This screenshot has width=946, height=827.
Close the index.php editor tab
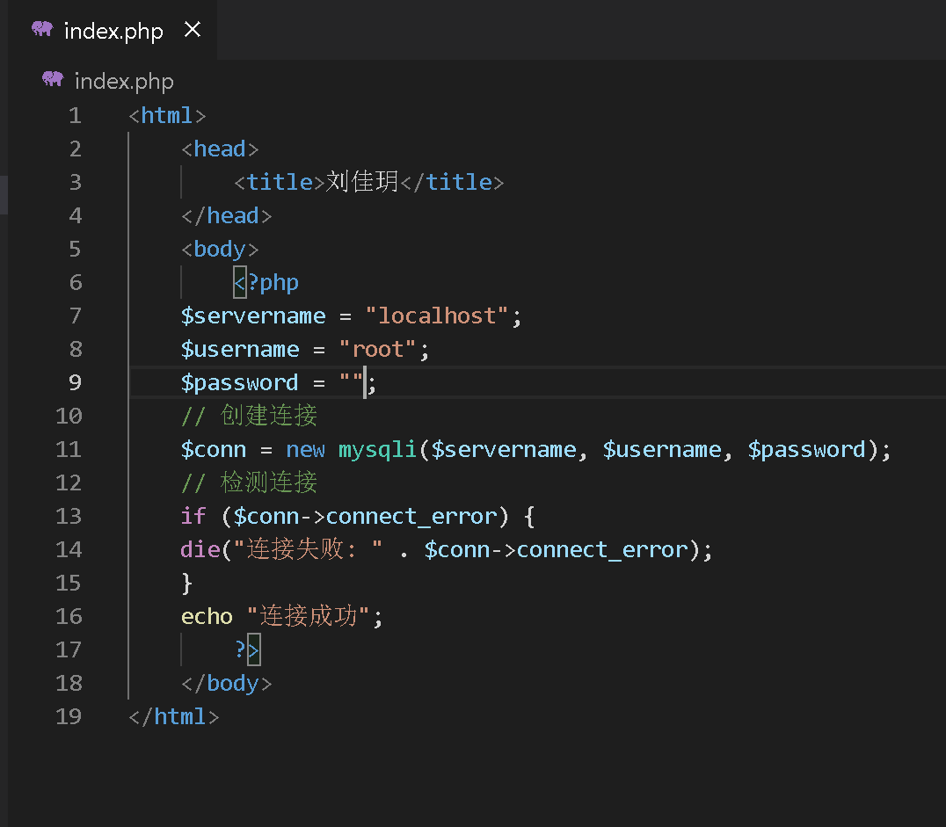point(193,30)
